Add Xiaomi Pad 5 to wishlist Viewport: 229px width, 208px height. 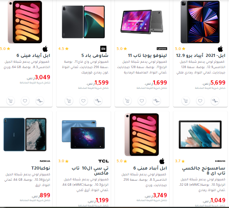(83, 101)
